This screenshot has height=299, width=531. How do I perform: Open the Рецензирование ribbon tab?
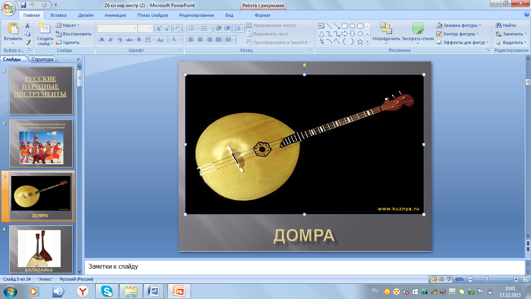click(x=197, y=15)
